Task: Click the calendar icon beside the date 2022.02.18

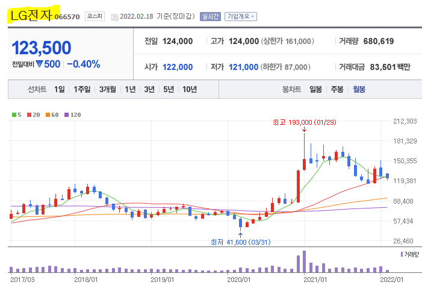Action: click(x=115, y=17)
